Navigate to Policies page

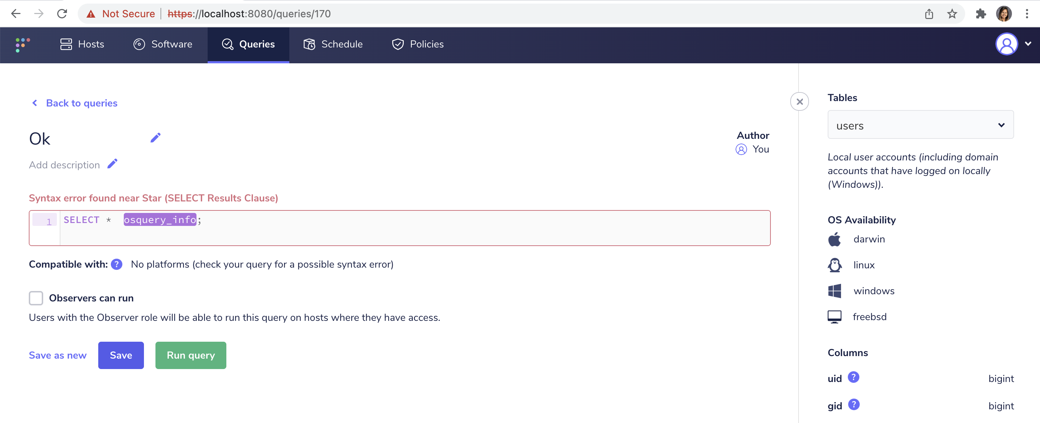click(x=417, y=44)
